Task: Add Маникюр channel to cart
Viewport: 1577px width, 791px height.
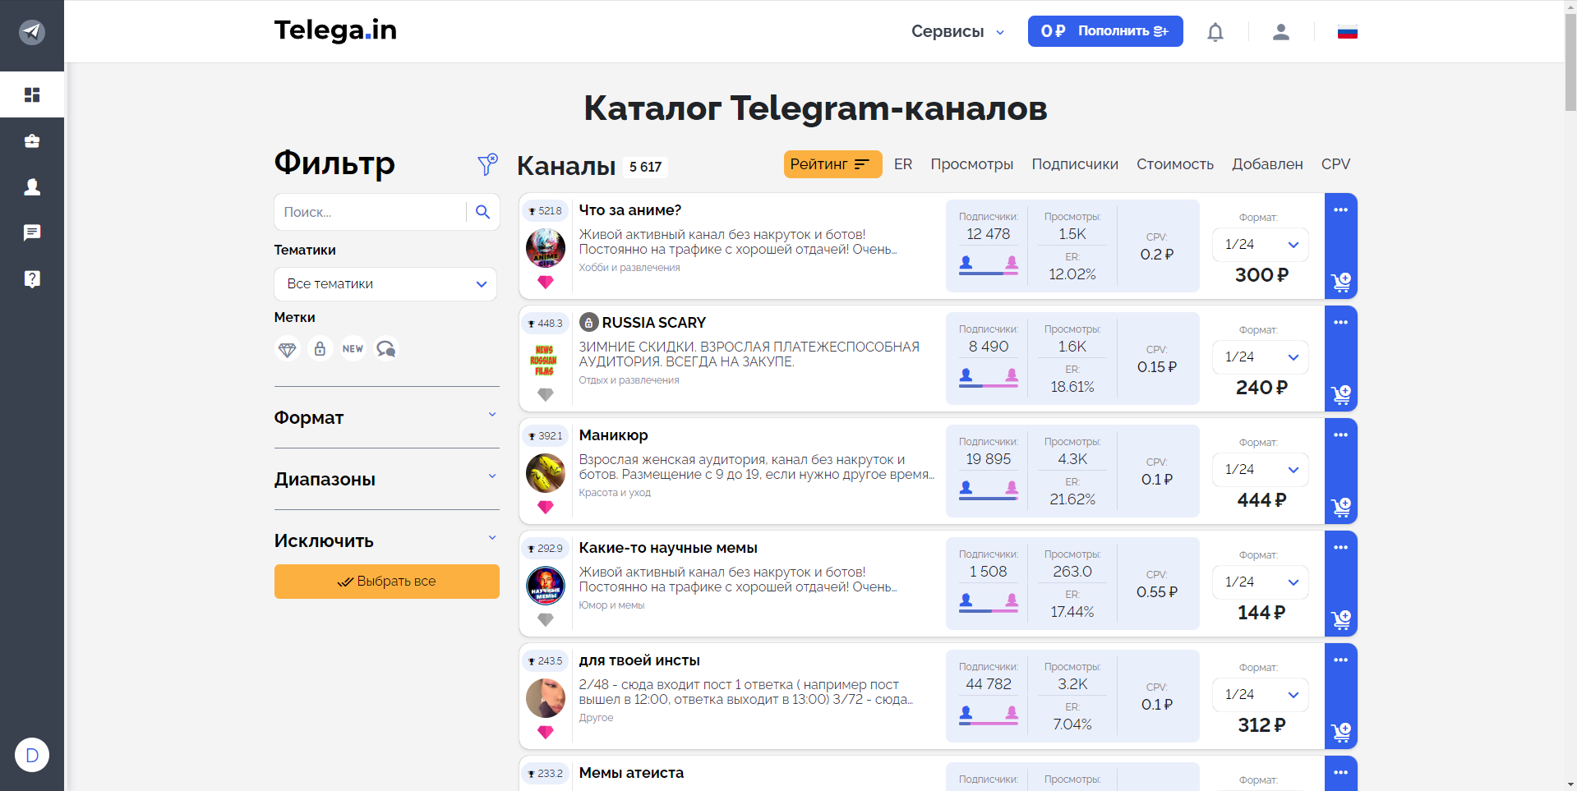Action: (x=1341, y=508)
